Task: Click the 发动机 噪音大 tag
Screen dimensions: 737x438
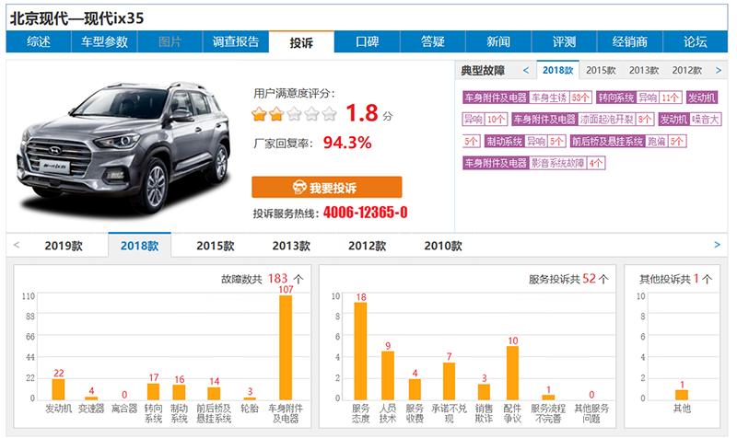Action: click(x=689, y=120)
